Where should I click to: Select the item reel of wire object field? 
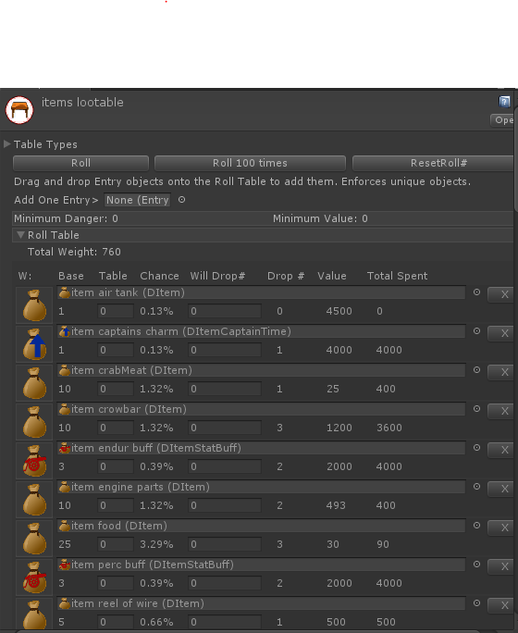tap(261, 603)
